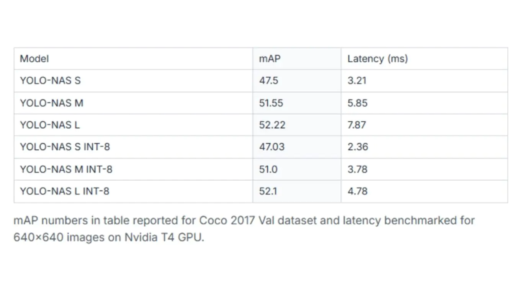Click the mAP value 47.03
The width and height of the screenshot is (523, 294).
click(x=271, y=147)
